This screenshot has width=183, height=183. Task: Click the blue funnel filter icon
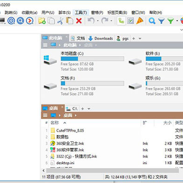tap(162, 21)
